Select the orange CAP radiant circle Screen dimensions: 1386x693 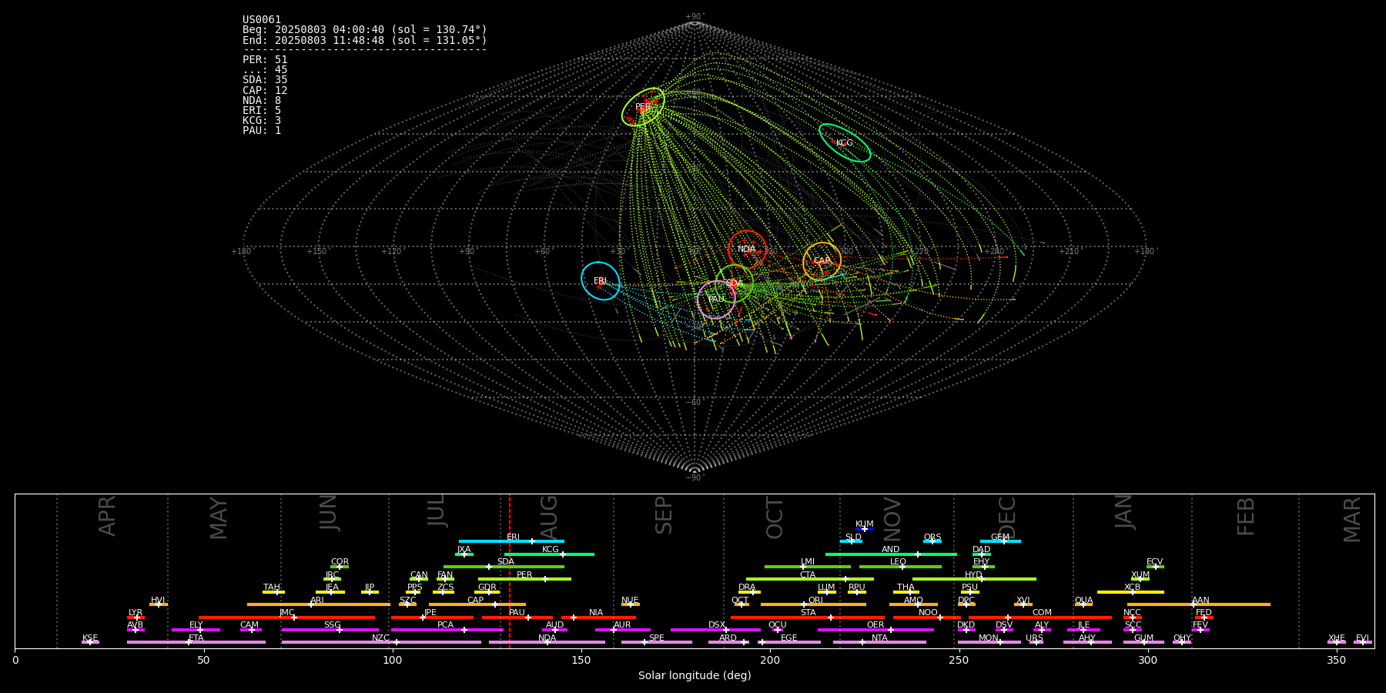pos(822,261)
